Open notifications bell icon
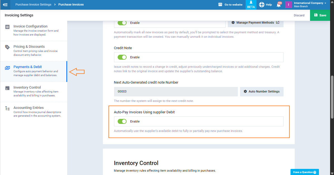Screen dimensions: 334x175 coord(279,5)
